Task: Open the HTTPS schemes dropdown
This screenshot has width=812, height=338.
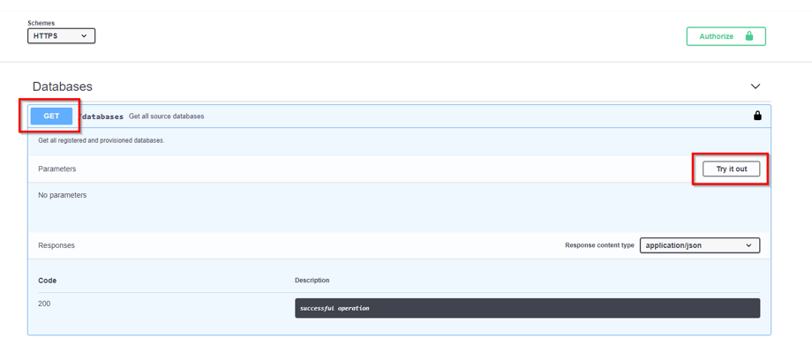Action: point(61,36)
